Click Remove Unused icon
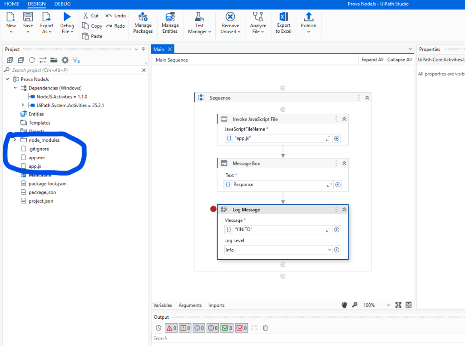The image size is (465, 346). tap(230, 17)
